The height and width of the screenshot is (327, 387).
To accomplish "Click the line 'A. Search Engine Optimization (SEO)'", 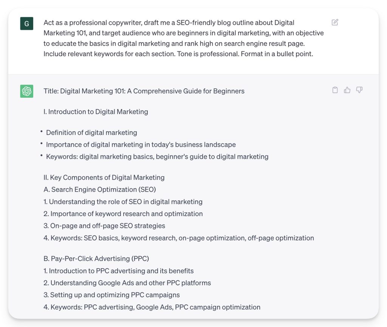I will (x=100, y=190).
